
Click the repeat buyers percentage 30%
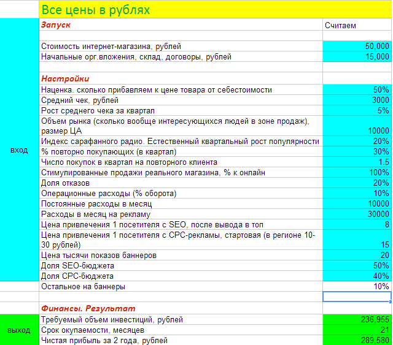point(357,151)
